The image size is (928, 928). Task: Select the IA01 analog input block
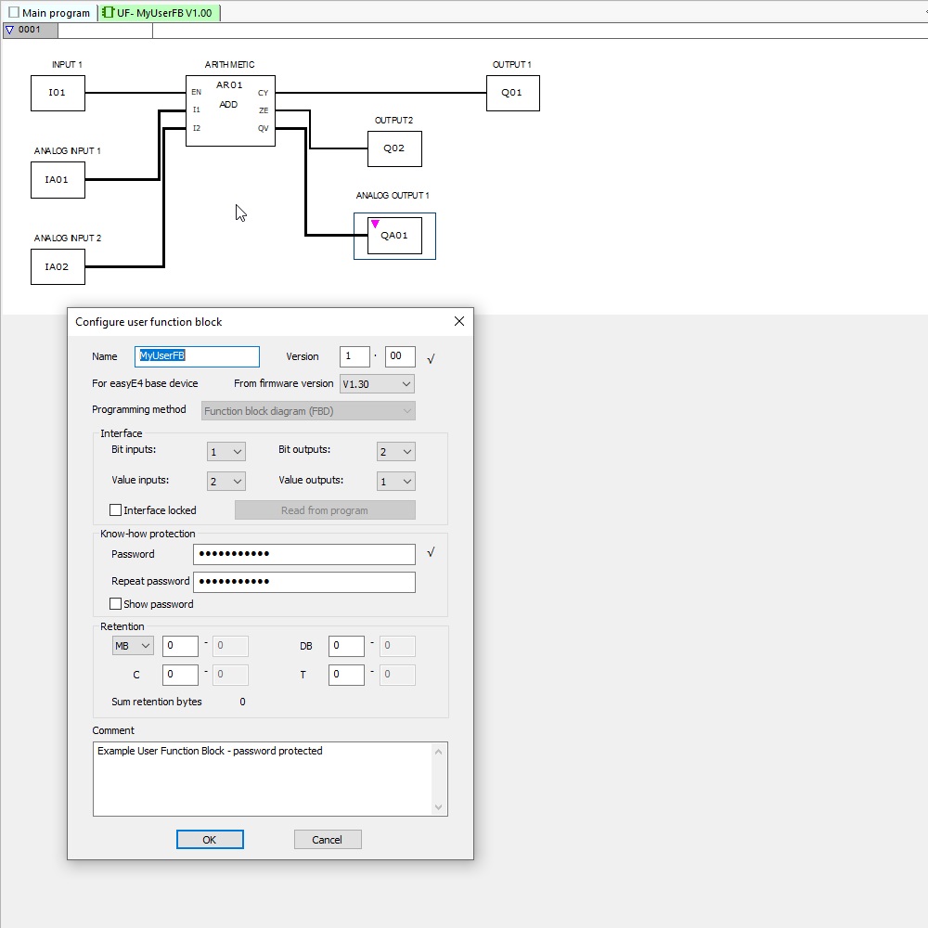(58, 180)
